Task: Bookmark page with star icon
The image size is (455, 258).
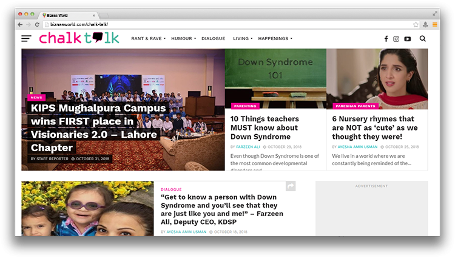Action: (x=416, y=24)
